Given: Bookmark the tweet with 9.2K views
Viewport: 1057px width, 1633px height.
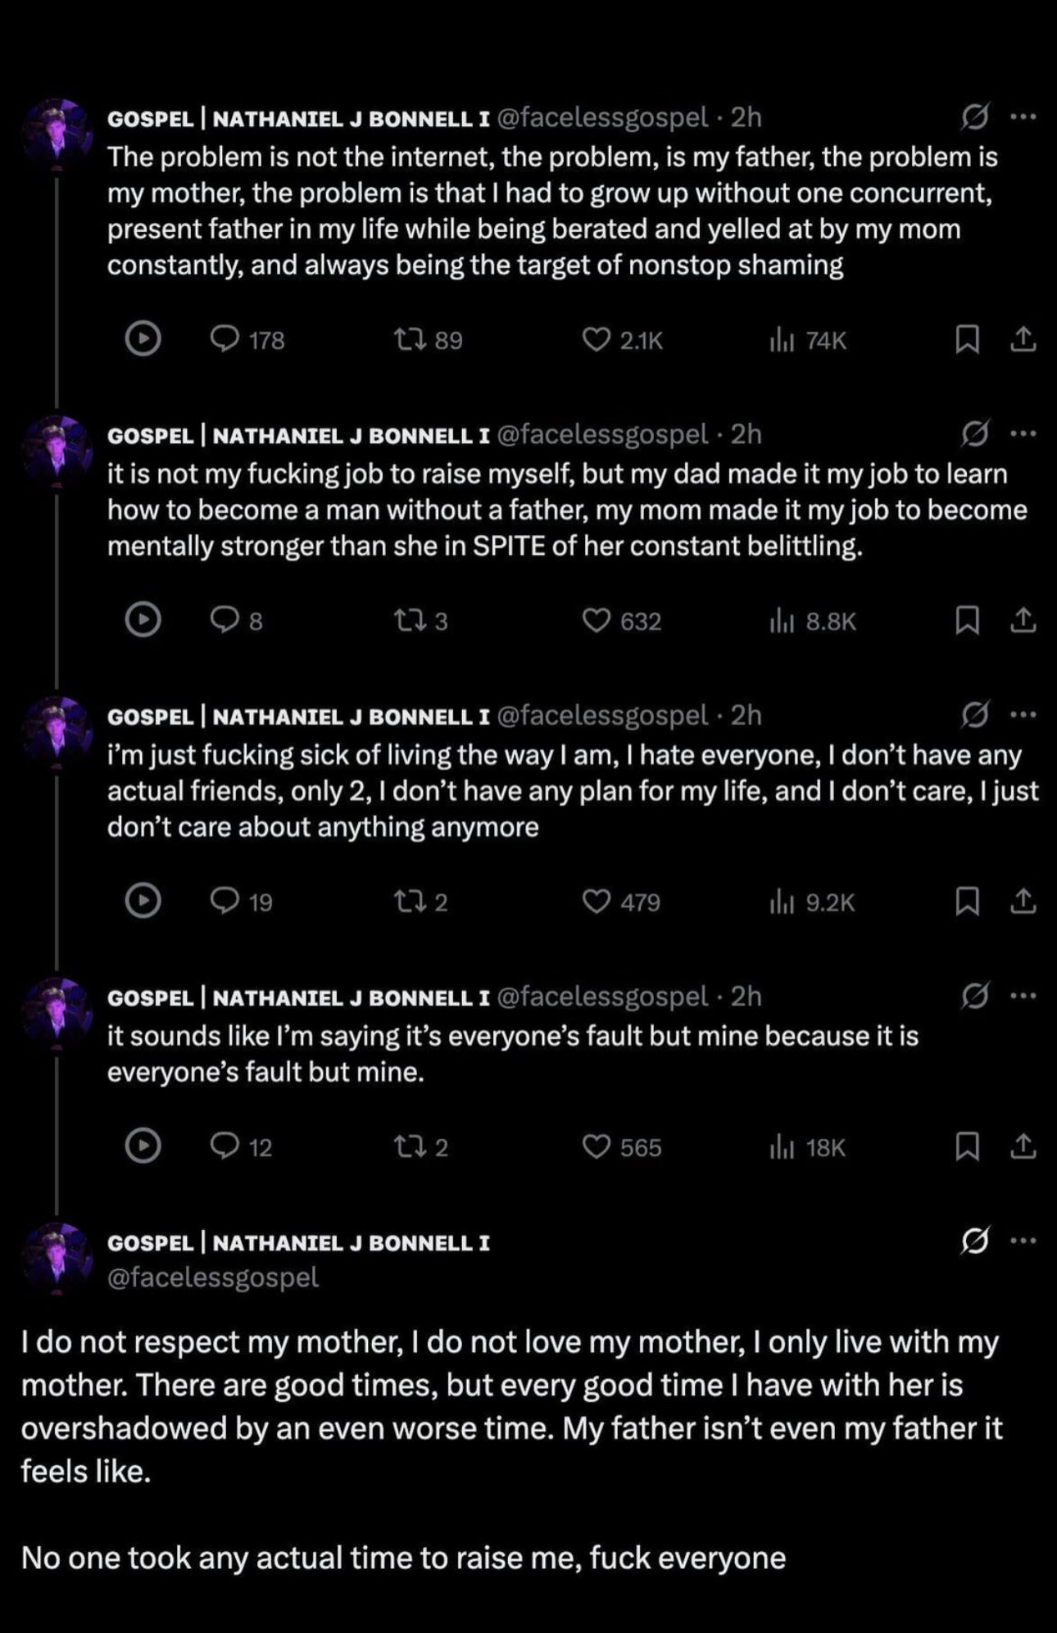Looking at the screenshot, I should point(967,901).
